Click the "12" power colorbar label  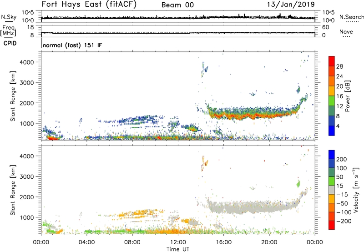pos(339,106)
